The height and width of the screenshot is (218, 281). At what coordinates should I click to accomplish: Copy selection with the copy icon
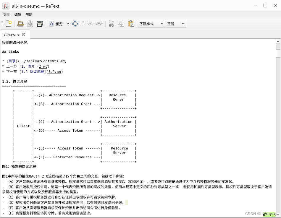pos(121,24)
